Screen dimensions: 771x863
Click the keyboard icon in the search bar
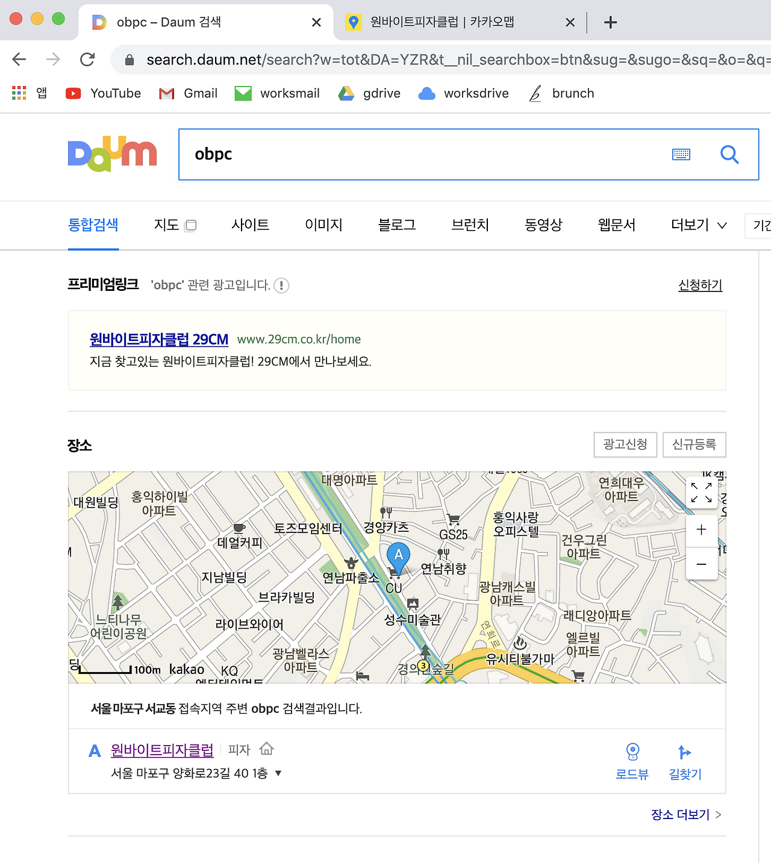(x=681, y=154)
